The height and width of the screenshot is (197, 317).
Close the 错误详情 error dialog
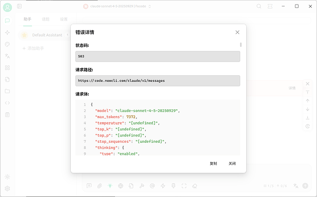[238, 32]
